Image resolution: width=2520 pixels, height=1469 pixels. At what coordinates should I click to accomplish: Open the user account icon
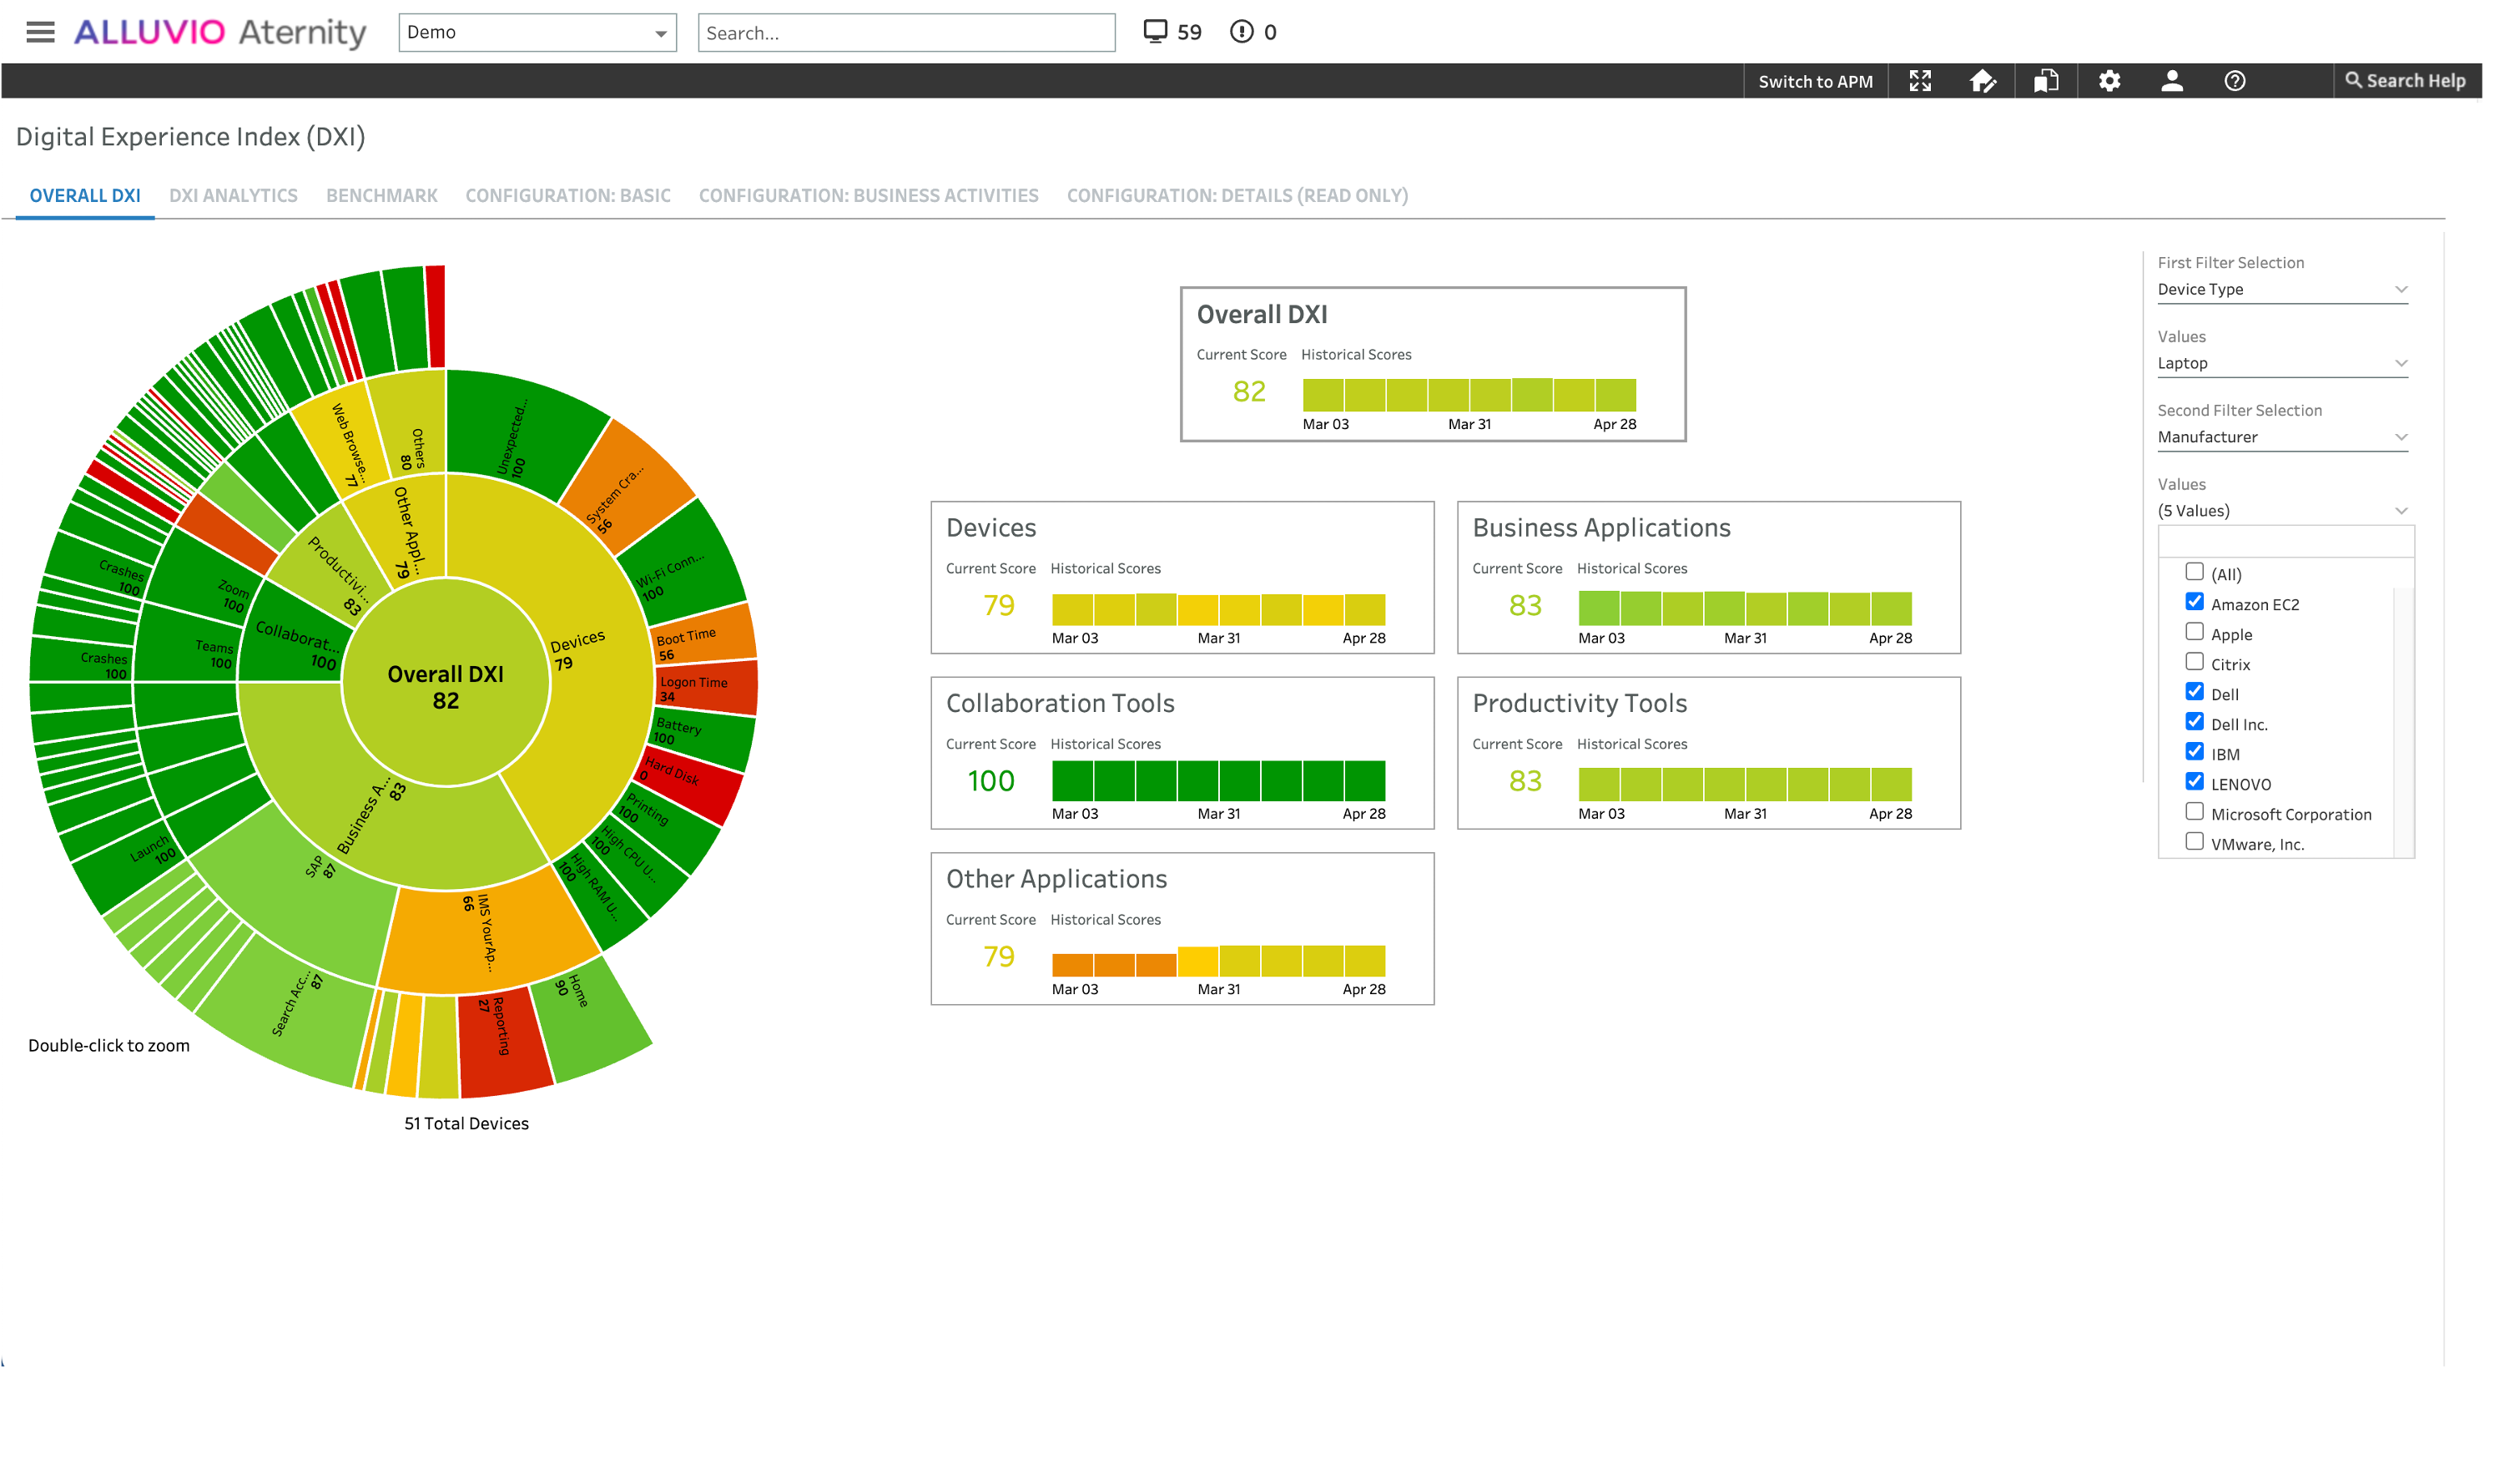[2171, 81]
